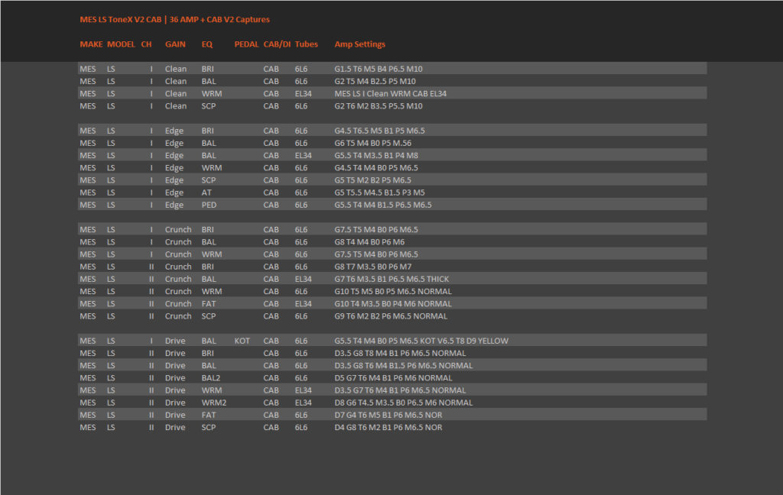Click 'MES LS I Clean WRM CAB EL34' cell
Image resolution: width=783 pixels, height=495 pixels.
coord(391,94)
